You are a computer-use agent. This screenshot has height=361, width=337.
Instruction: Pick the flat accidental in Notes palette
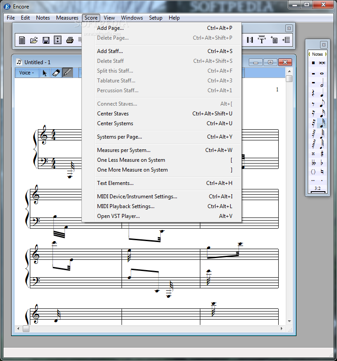[322, 163]
